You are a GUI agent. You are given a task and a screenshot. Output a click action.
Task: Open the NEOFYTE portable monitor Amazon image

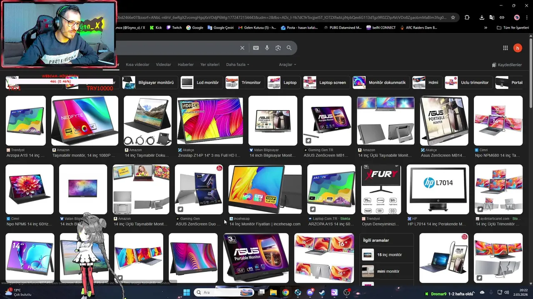point(85,121)
